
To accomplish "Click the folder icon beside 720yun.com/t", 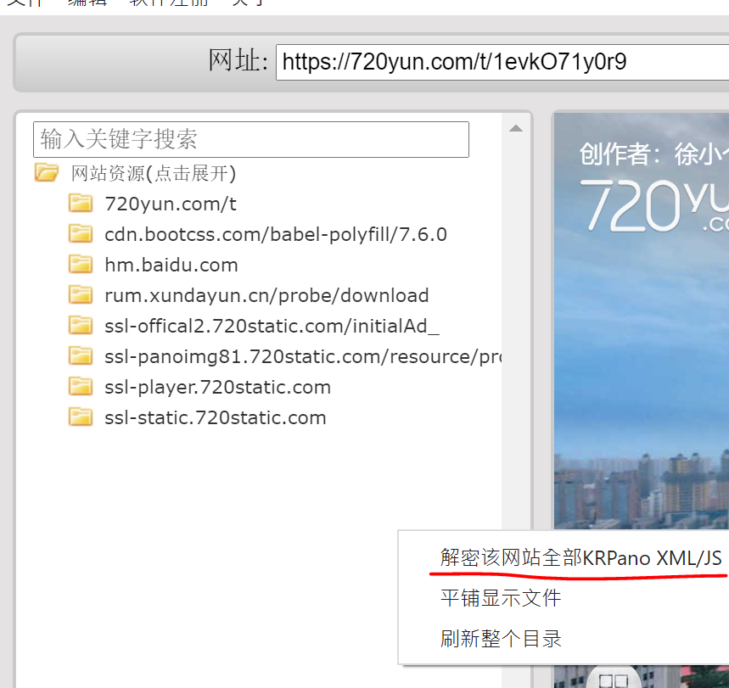I will pyautogui.click(x=81, y=203).
